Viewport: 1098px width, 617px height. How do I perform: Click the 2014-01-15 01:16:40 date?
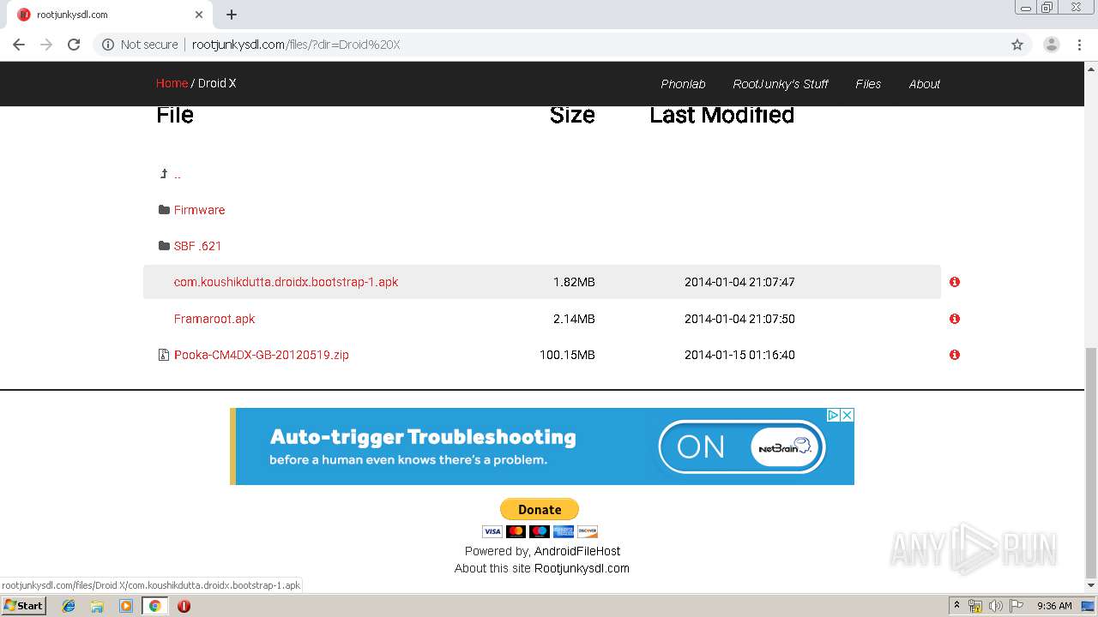[739, 355]
